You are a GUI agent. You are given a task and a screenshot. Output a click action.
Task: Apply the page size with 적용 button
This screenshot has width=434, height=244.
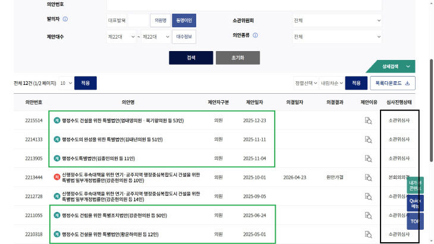pos(86,83)
